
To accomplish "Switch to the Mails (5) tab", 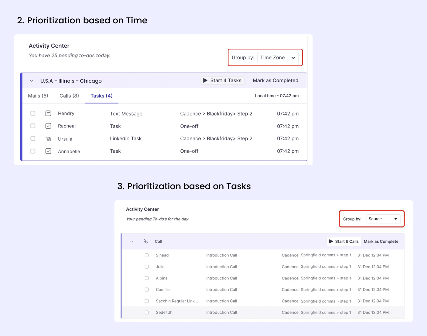I will pos(38,96).
